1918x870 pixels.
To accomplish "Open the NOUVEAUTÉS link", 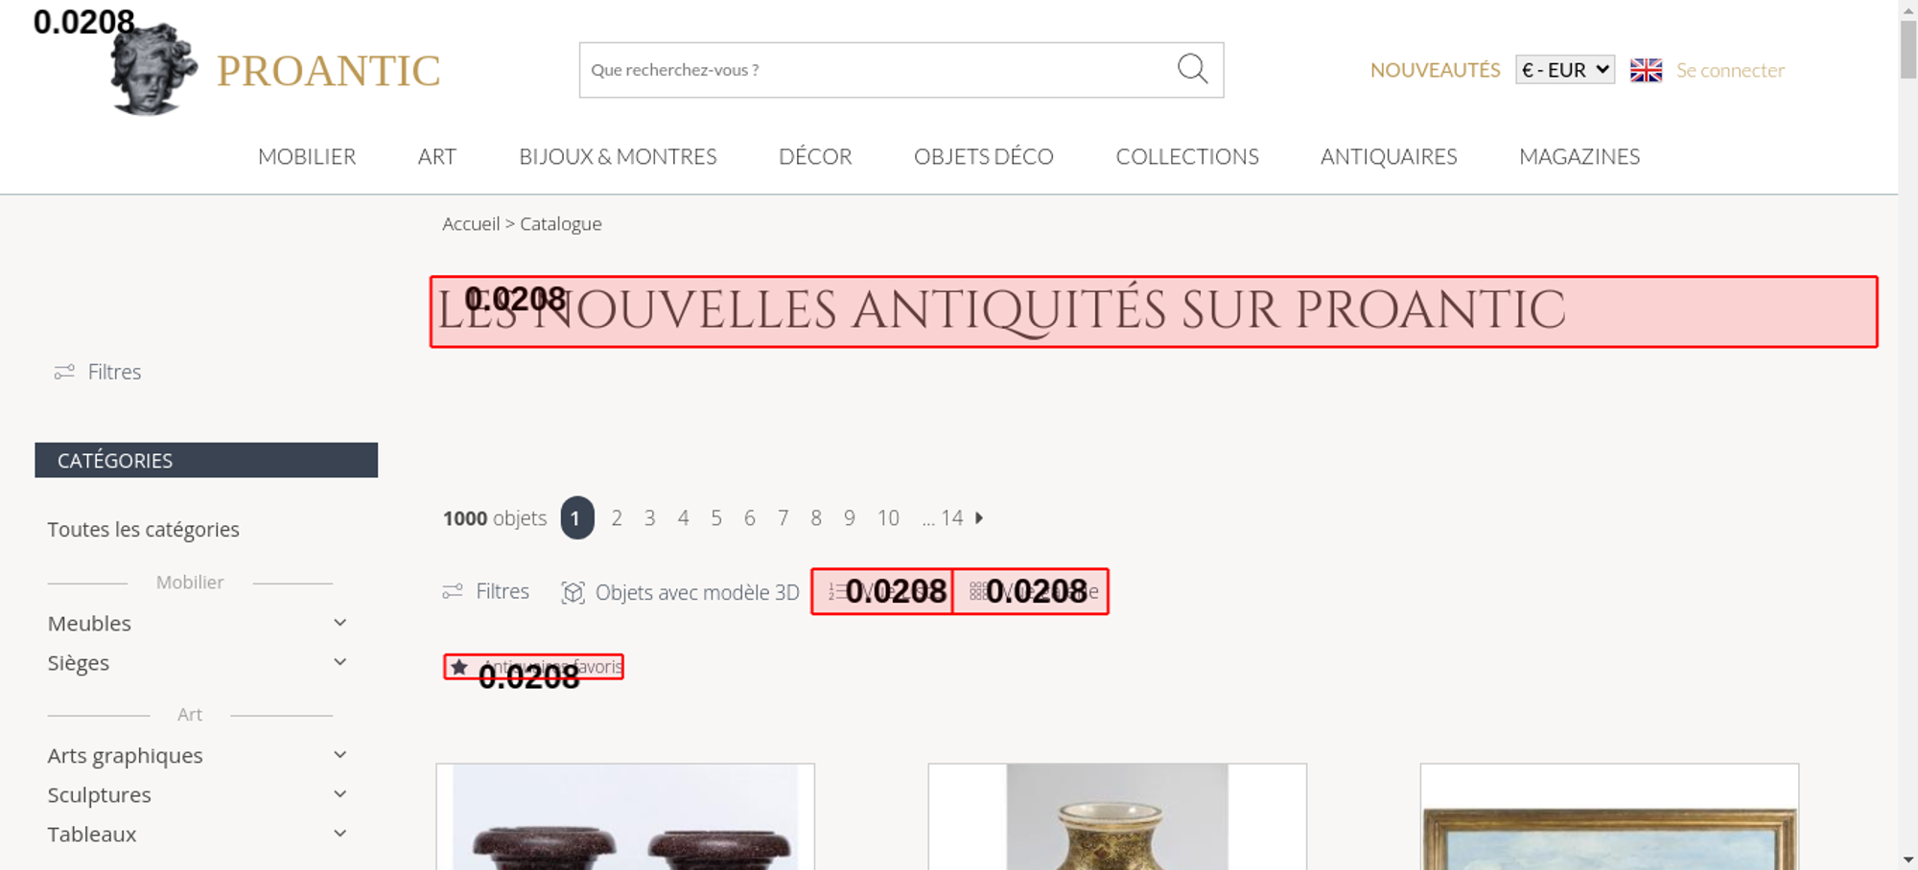I will point(1435,70).
